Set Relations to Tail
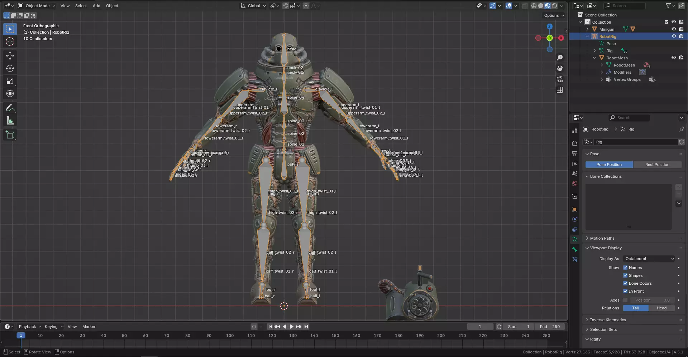Image resolution: width=688 pixels, height=357 pixels. click(636, 308)
